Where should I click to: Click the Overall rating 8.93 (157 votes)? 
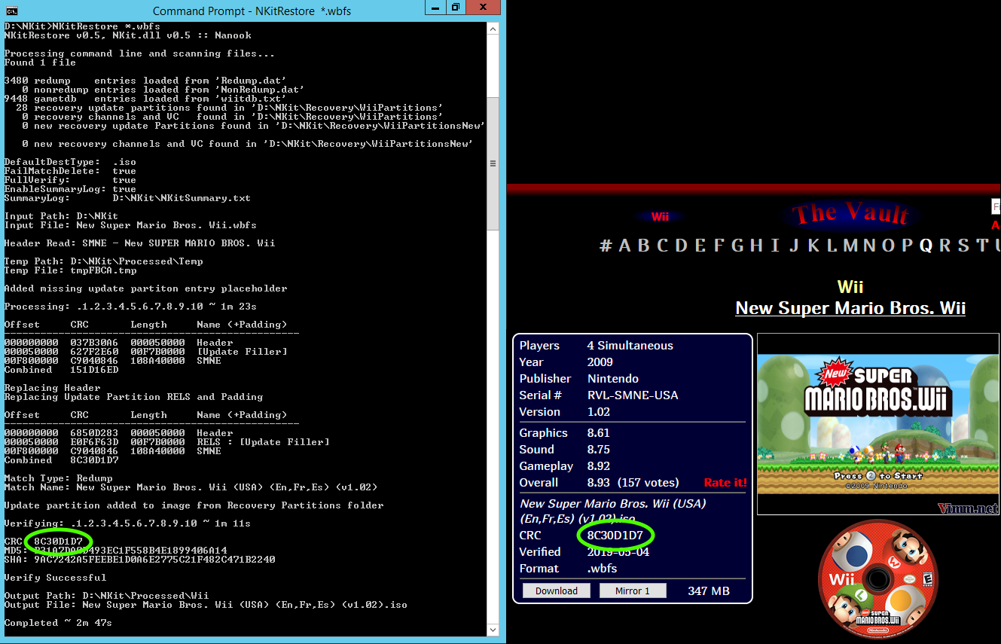(633, 483)
